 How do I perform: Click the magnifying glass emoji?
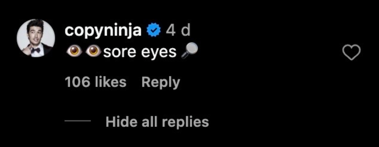pos(190,51)
